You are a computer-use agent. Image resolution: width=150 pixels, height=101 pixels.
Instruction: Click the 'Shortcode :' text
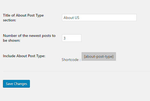coord(71,60)
